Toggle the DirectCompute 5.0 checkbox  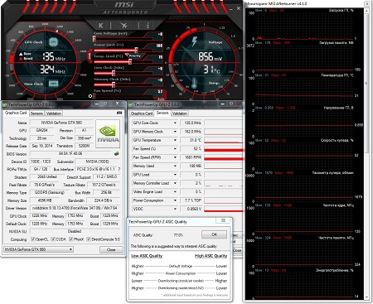pyautogui.click(x=89, y=239)
